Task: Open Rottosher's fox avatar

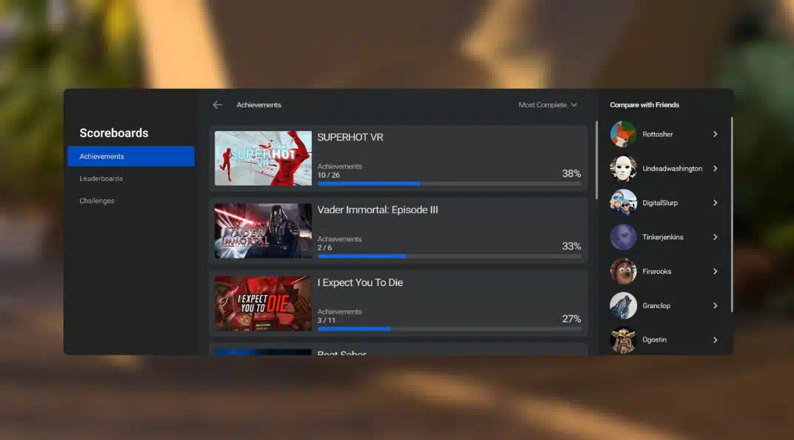Action: tap(623, 134)
